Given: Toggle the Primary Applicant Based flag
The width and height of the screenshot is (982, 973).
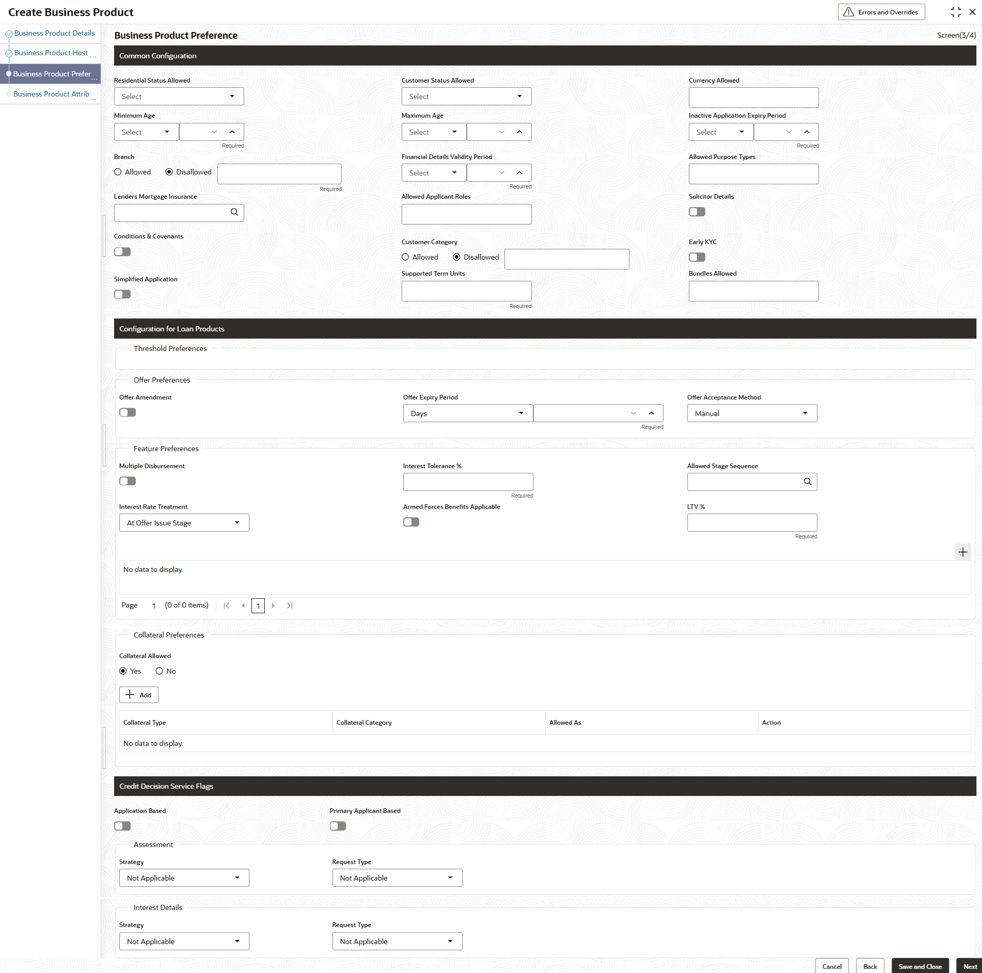Looking at the screenshot, I should pos(338,826).
